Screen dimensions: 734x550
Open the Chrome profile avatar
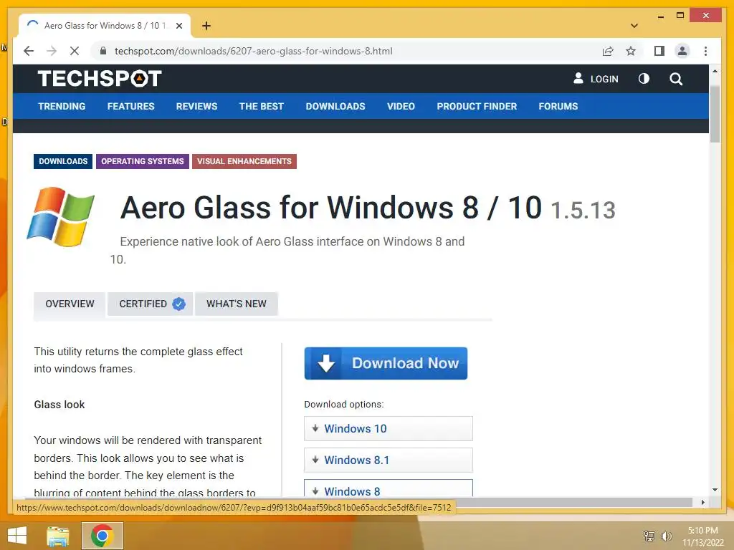click(682, 51)
